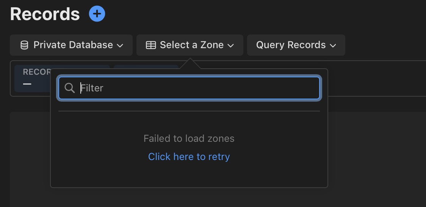
Task: Click empty query bar area at right
Action: pyautogui.click(x=377, y=78)
